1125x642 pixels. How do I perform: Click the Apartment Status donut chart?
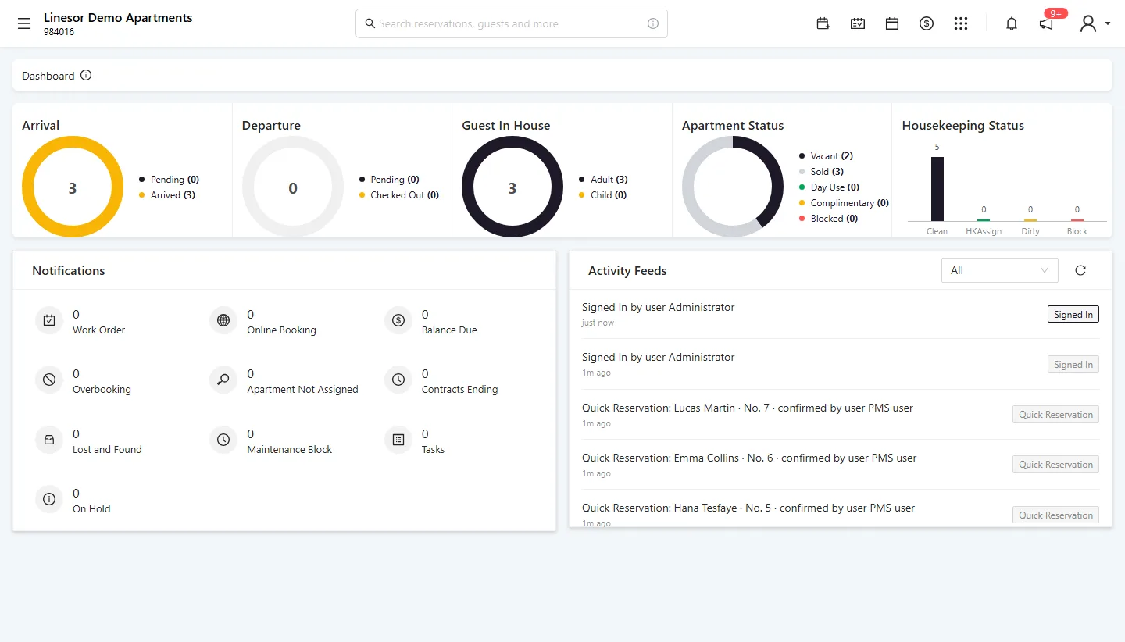tap(733, 187)
